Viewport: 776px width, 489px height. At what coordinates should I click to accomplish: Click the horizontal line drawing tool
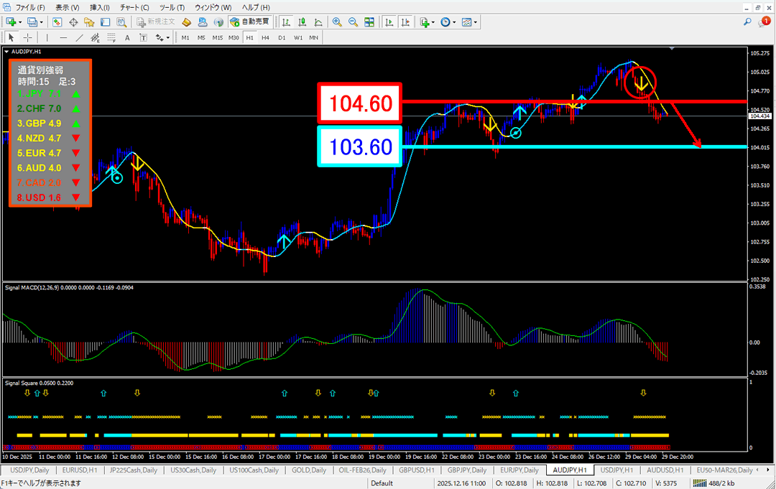[63, 37]
